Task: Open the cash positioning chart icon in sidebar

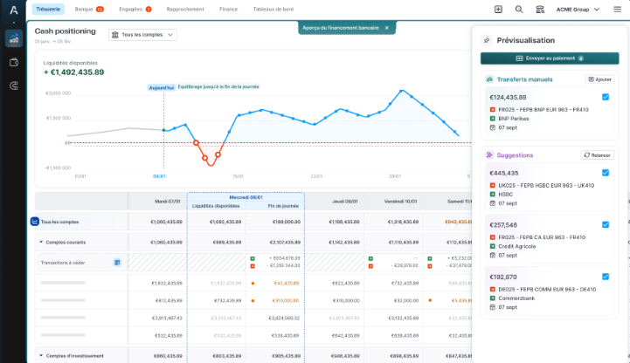Action: click(x=13, y=39)
